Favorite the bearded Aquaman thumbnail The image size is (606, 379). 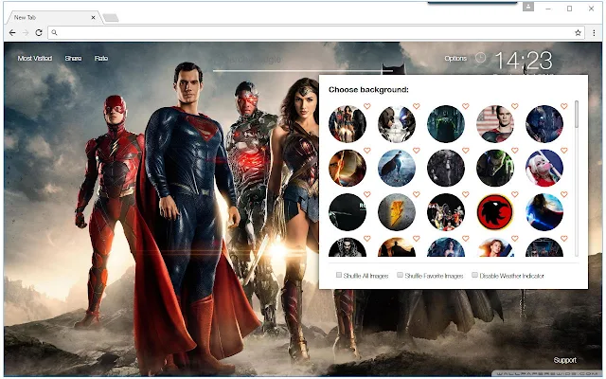pos(367,239)
